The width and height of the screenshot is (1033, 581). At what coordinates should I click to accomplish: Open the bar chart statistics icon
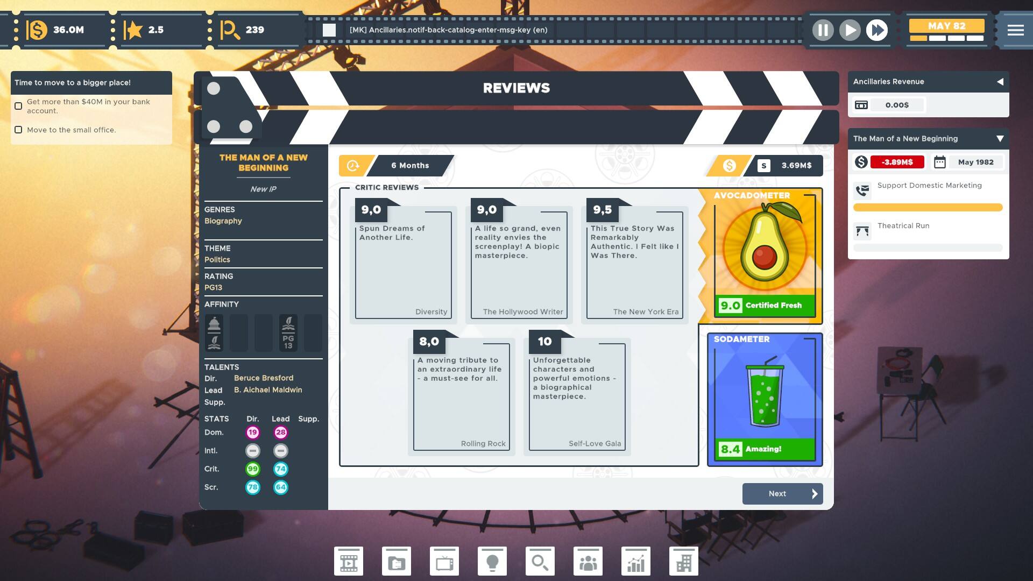coord(635,562)
